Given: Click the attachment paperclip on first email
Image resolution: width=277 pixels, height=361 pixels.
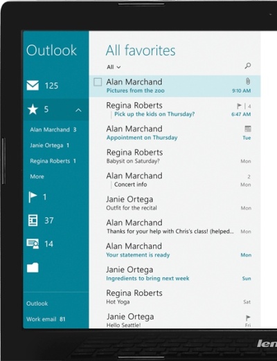Looking at the screenshot, I should coord(248,81).
